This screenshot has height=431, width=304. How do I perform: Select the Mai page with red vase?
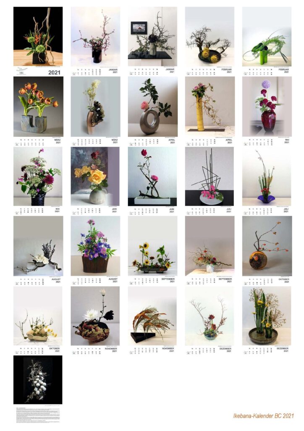267,111
